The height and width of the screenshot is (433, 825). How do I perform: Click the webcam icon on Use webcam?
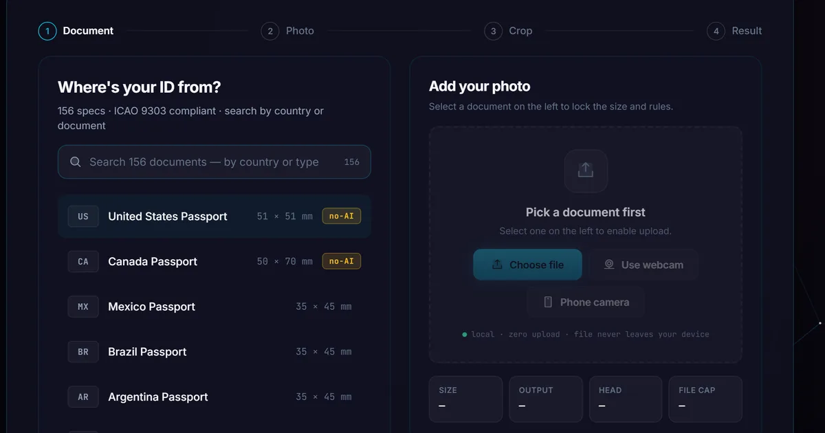[x=609, y=265]
